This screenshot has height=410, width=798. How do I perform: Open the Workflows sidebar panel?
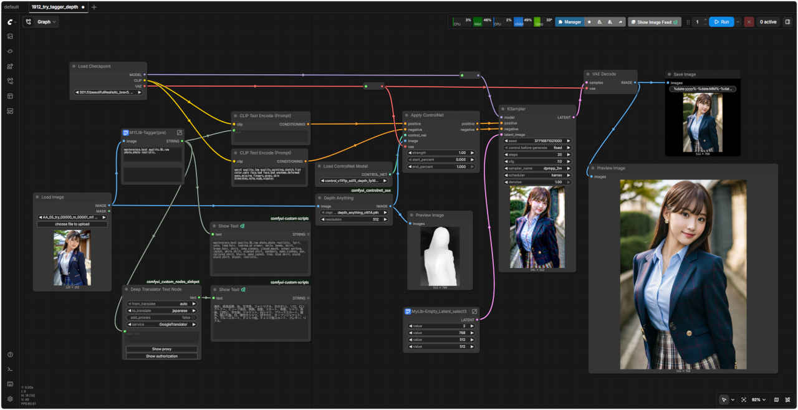pyautogui.click(x=10, y=81)
